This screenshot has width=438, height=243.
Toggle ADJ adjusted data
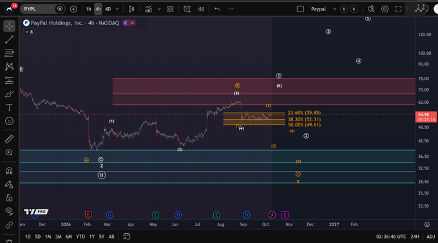(x=430, y=237)
